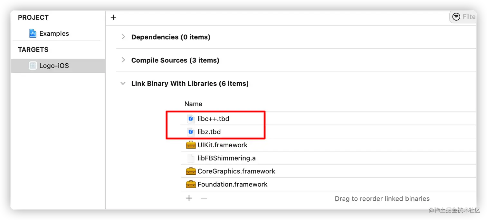Select the libFBShimmering.a row
Image resolution: width=487 pixels, height=220 pixels.
(x=329, y=158)
